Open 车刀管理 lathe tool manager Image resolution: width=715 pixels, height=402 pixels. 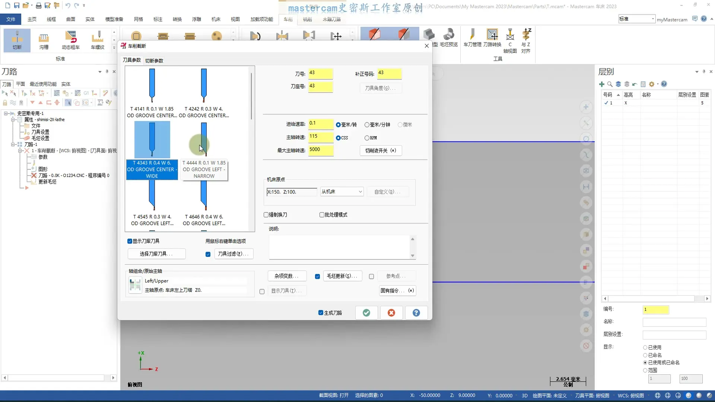point(472,38)
